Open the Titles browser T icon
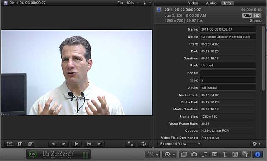The width and height of the screenshot is (267, 161). click(225, 154)
